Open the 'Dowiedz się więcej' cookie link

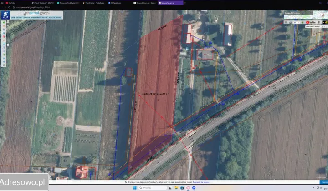pyautogui.click(x=198, y=181)
